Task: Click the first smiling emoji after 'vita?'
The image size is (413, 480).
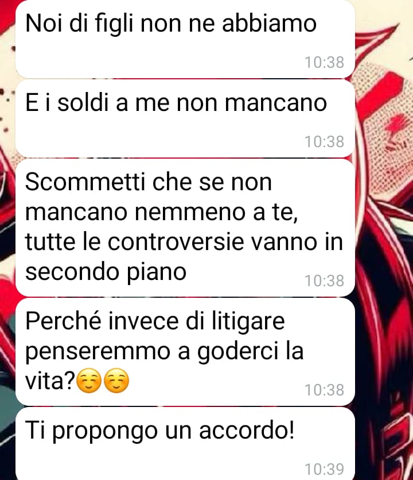Action: (x=88, y=381)
